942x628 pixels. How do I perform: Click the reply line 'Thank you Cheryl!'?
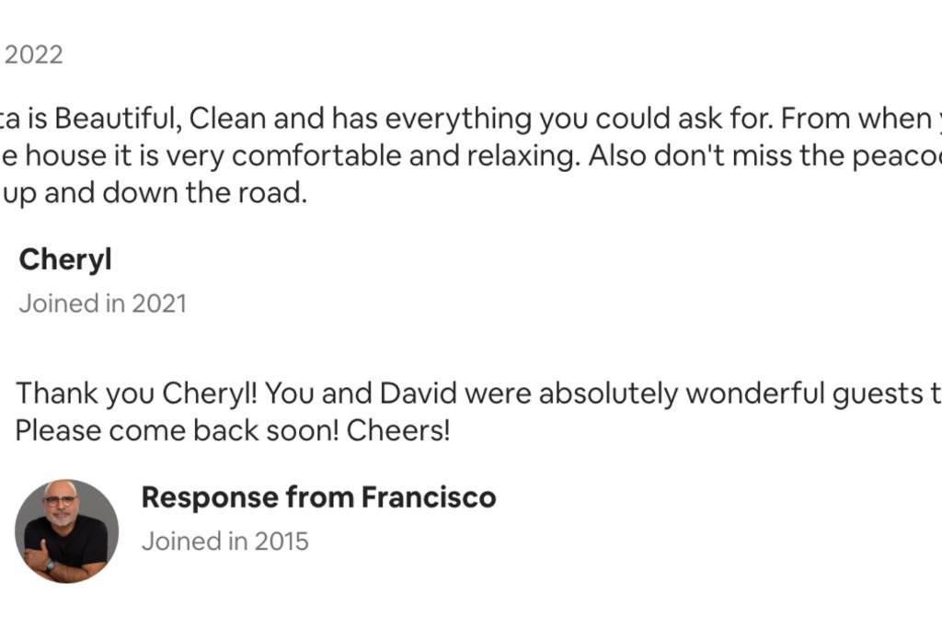(x=478, y=394)
